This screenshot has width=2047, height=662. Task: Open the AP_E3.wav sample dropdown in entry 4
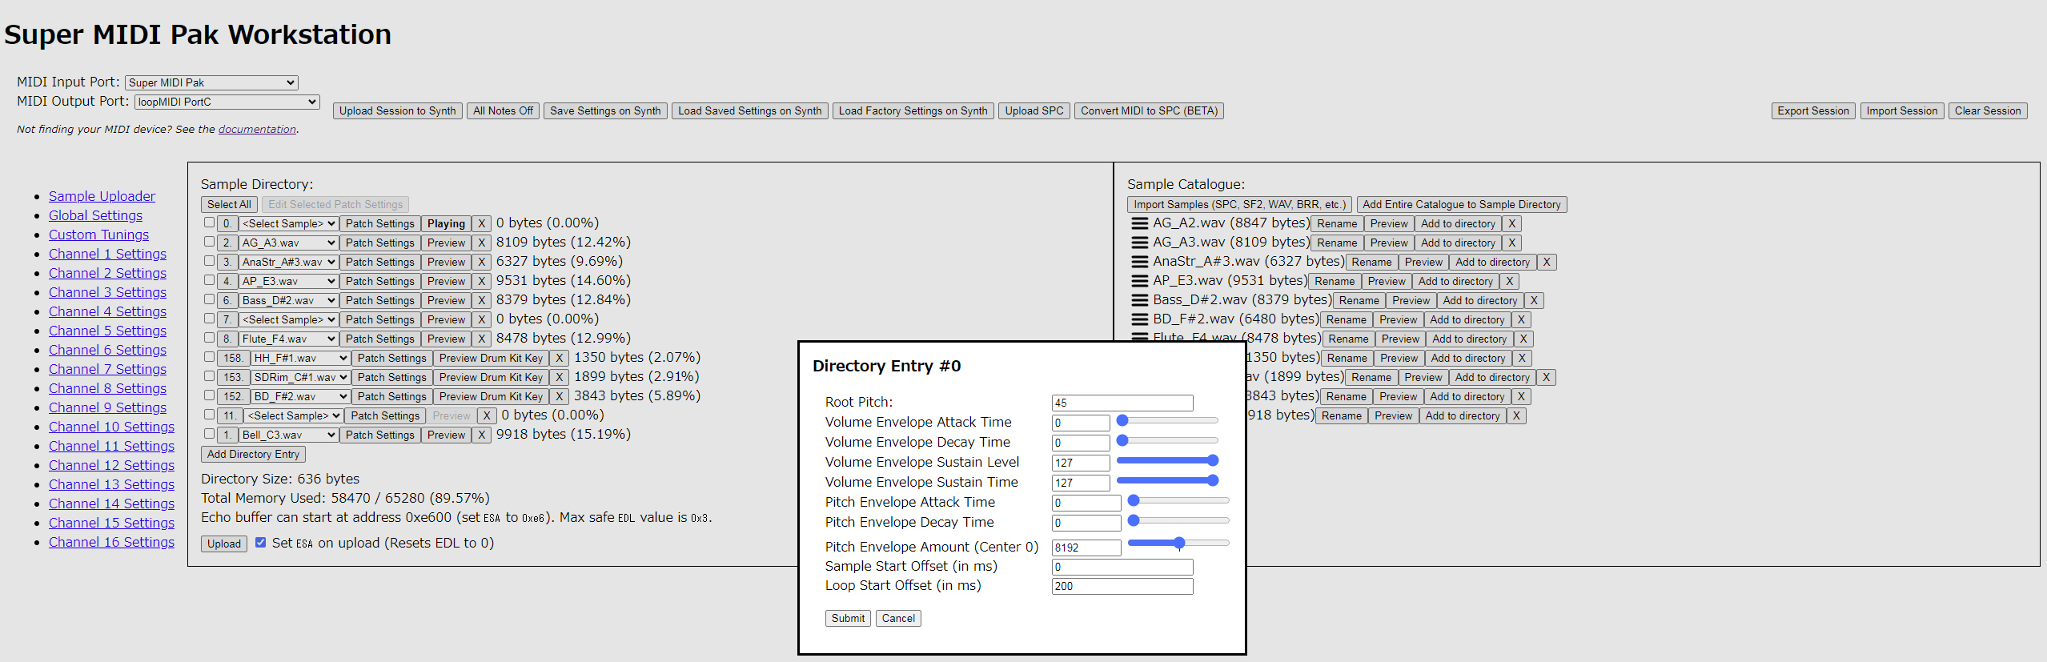pyautogui.click(x=288, y=282)
